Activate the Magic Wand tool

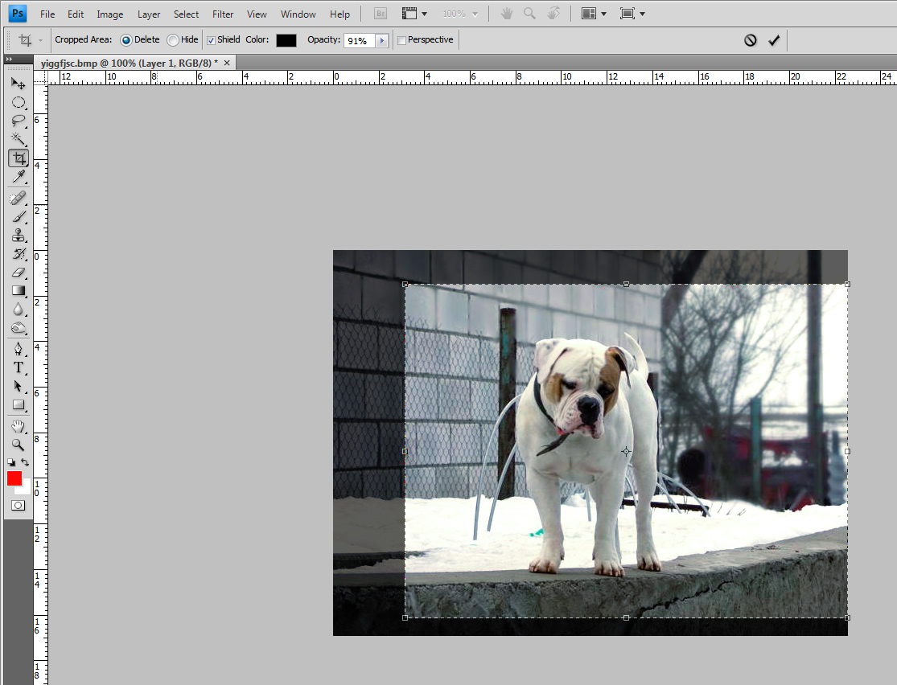point(18,139)
